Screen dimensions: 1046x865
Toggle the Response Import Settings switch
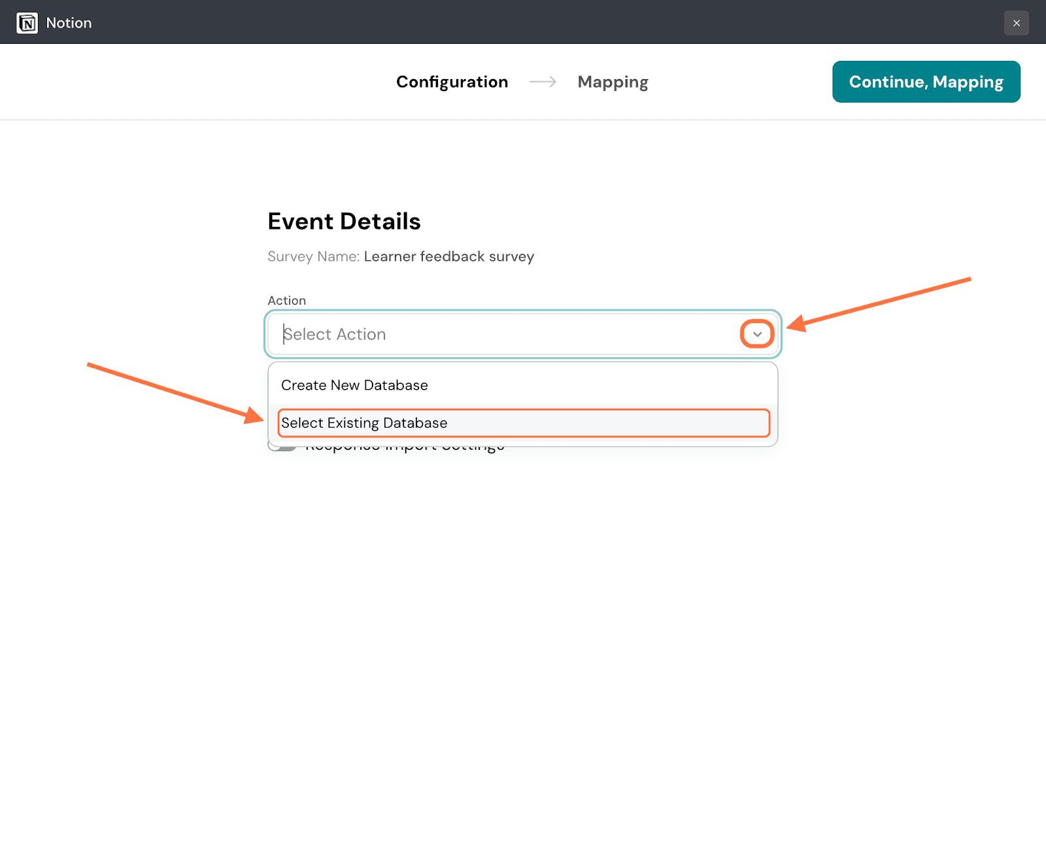282,449
